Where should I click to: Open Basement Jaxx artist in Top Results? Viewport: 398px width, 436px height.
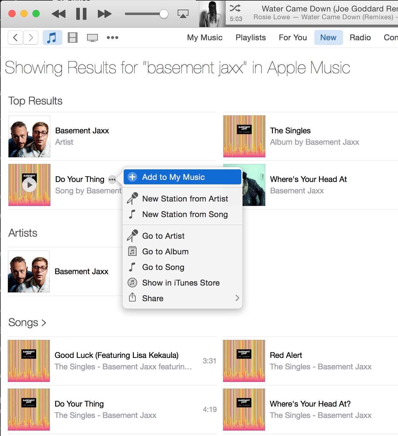[x=82, y=131]
